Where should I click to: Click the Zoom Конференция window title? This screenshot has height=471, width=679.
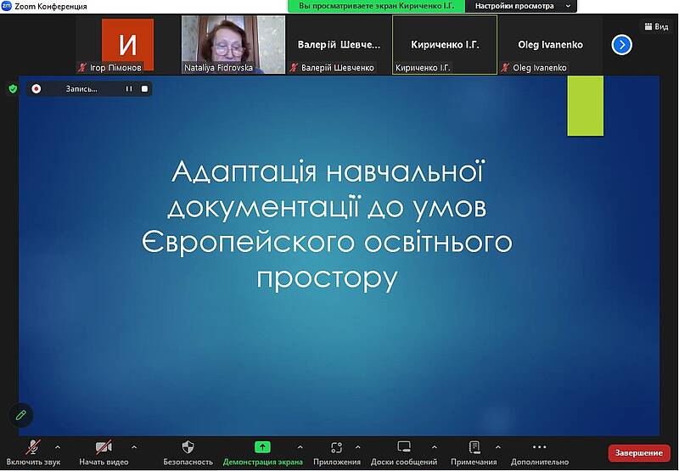point(51,6)
